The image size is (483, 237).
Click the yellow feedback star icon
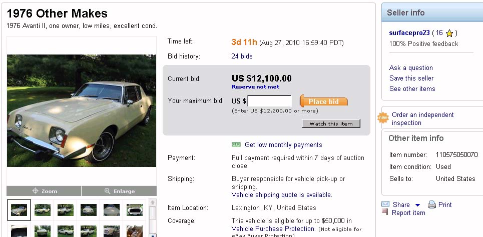tap(449, 33)
